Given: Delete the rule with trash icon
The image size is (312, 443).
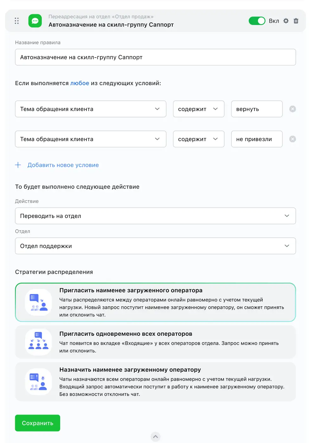Looking at the screenshot, I should point(296,21).
